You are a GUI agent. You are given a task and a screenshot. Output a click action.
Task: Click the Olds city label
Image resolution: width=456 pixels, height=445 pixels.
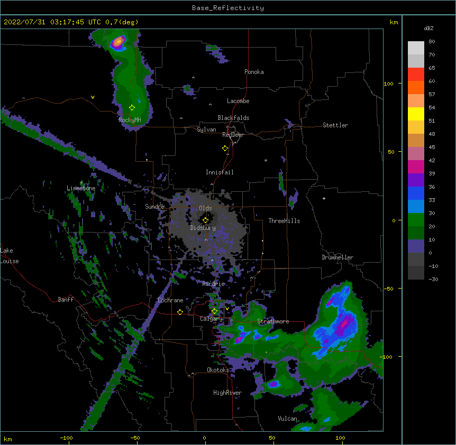pos(205,208)
